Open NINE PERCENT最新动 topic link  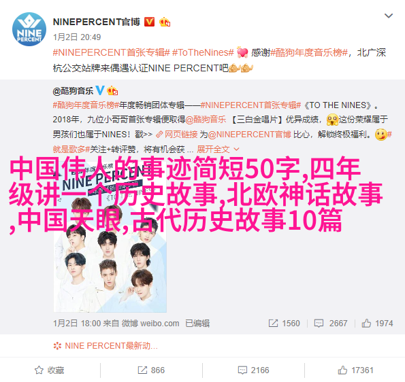[106, 345]
